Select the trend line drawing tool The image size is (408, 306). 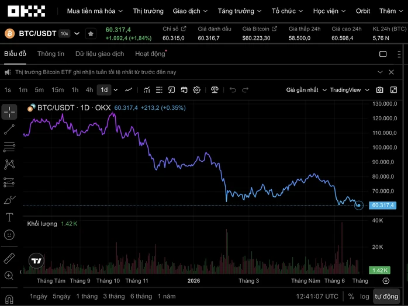click(x=9, y=130)
